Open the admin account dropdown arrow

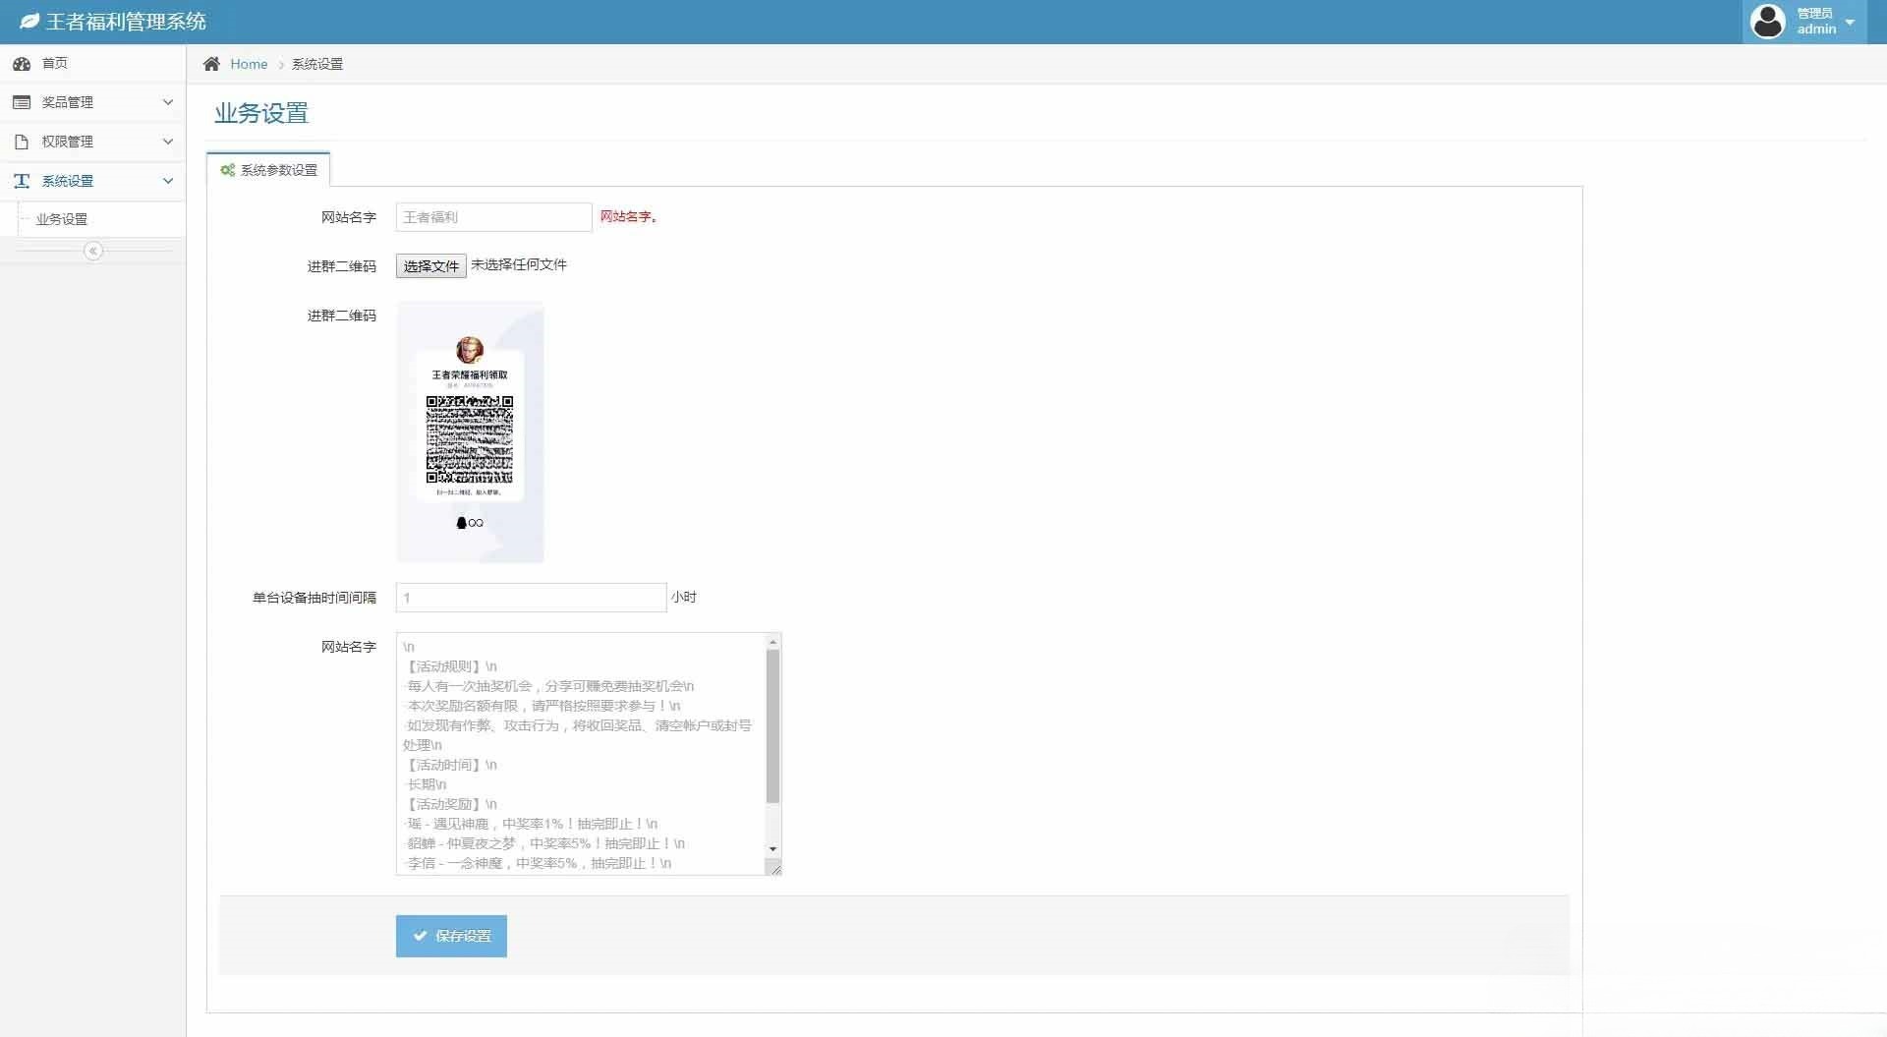[x=1850, y=22]
